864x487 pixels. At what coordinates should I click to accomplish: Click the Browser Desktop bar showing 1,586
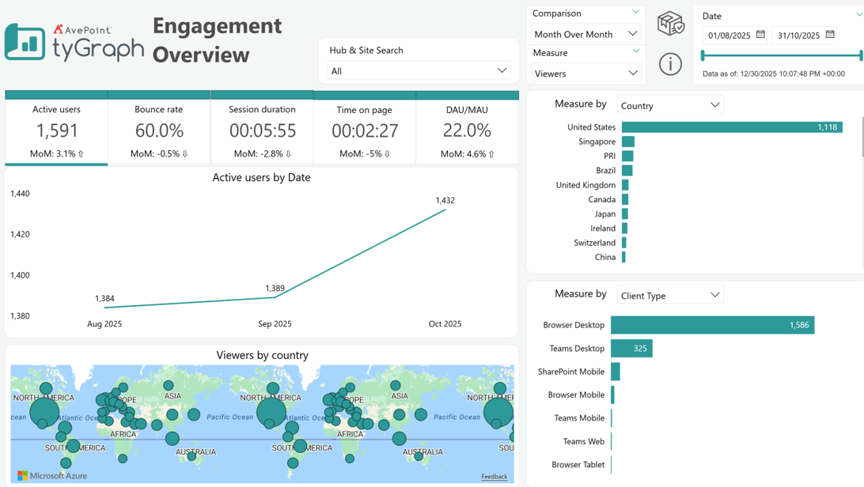pos(712,325)
